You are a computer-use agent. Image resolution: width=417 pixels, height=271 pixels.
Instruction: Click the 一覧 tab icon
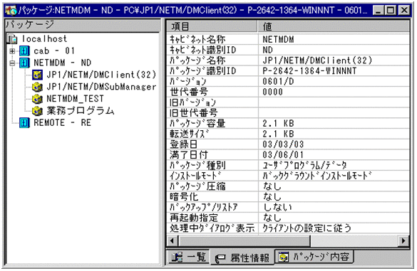177,257
